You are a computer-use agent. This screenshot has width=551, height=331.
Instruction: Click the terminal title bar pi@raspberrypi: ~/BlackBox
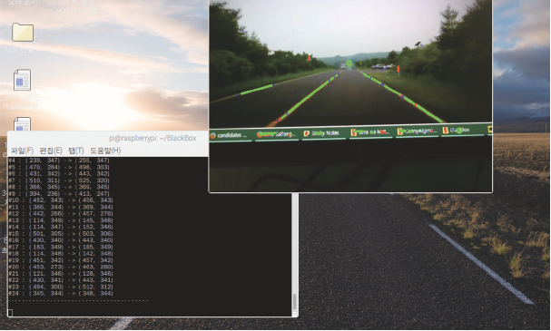153,138
